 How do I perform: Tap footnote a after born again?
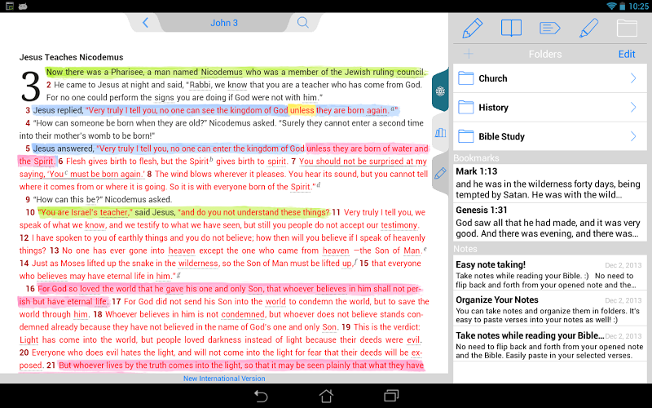(392, 109)
